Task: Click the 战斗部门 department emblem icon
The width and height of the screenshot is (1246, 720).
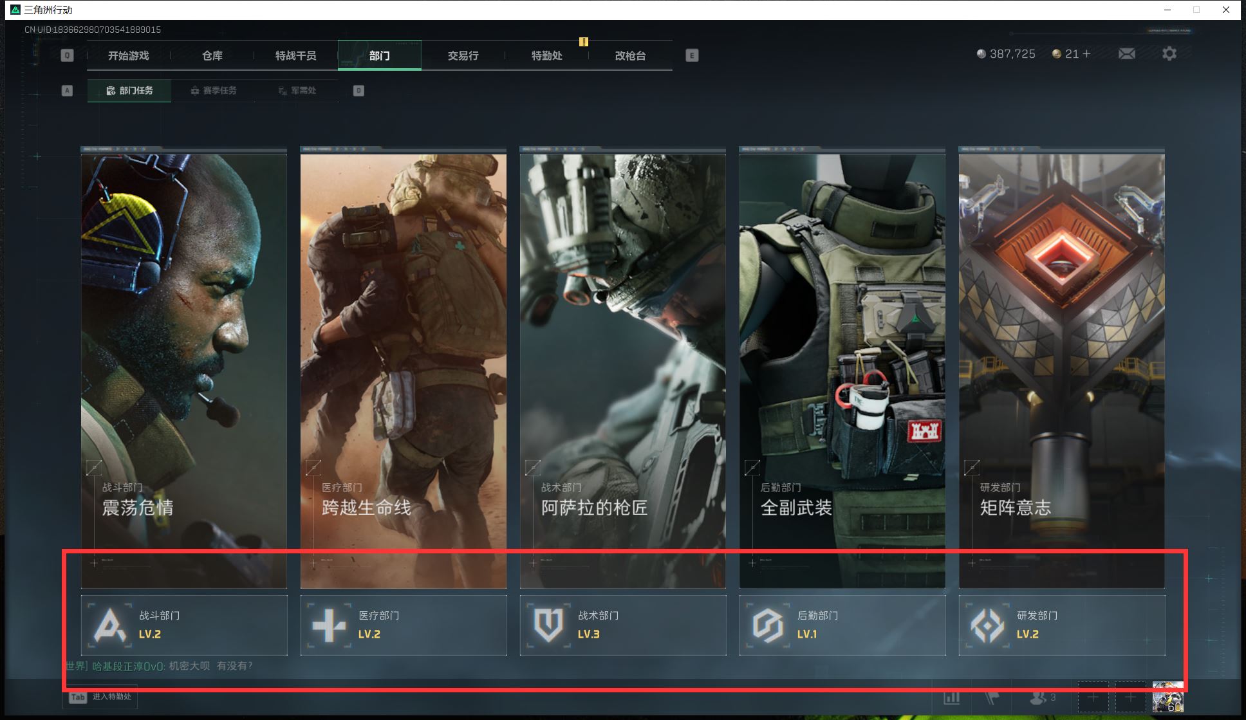Action: tap(109, 625)
